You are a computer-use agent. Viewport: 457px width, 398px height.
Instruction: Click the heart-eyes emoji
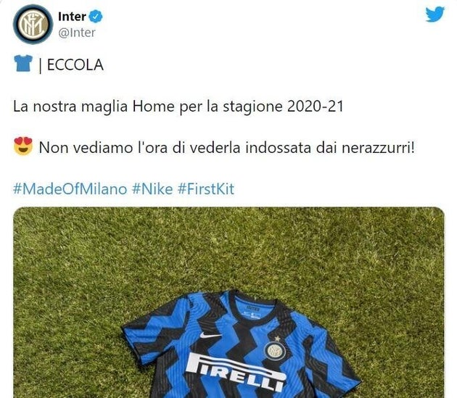(23, 146)
